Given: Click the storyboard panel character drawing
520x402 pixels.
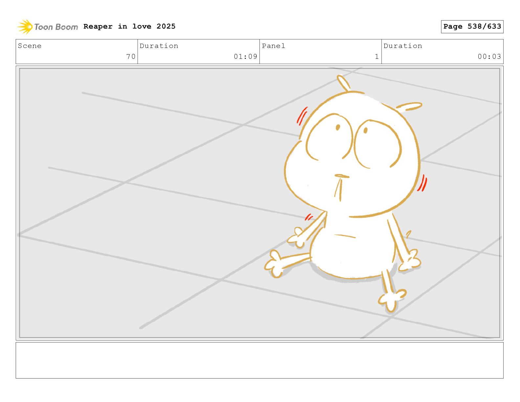Looking at the screenshot, I should coord(346,194).
